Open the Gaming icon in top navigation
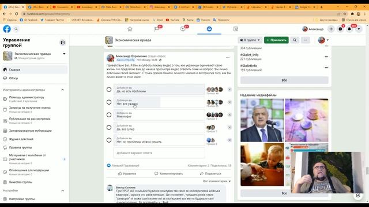This screenshot has width=369, height=207. (236, 29)
